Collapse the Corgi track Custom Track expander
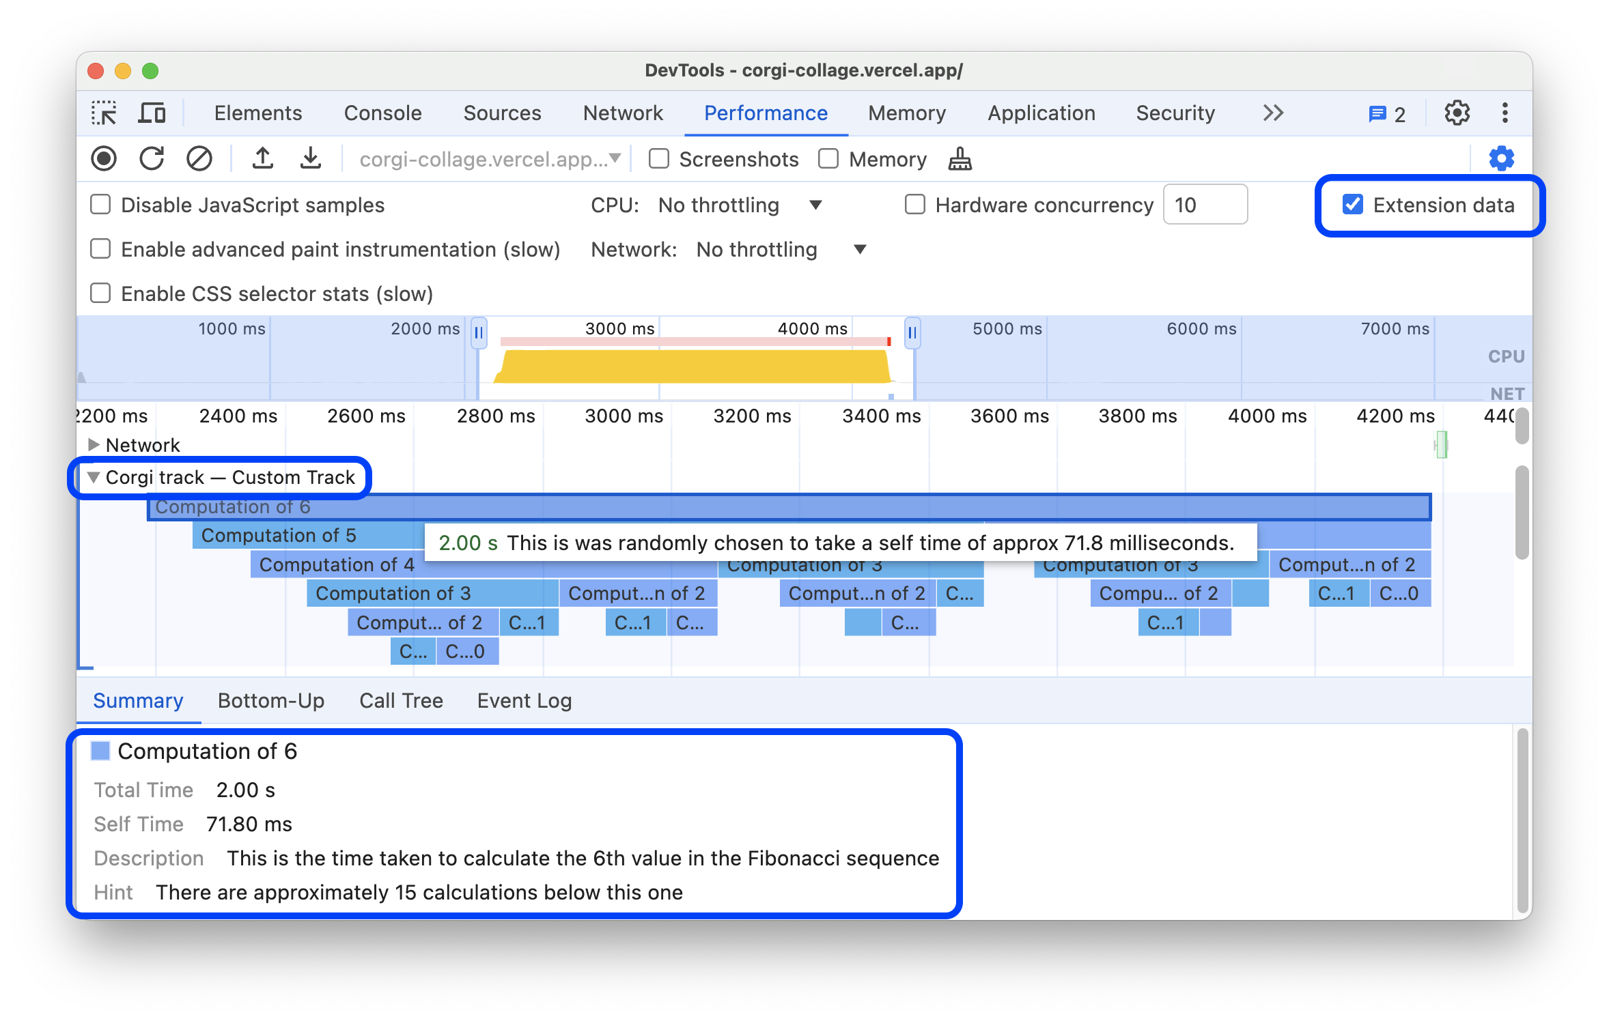This screenshot has width=1609, height=1021. (93, 477)
